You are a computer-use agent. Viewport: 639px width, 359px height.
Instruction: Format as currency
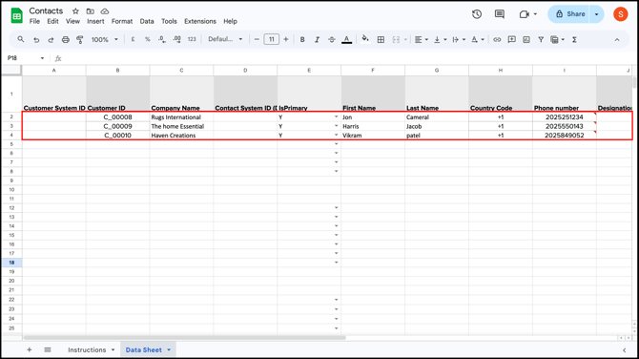click(133, 39)
